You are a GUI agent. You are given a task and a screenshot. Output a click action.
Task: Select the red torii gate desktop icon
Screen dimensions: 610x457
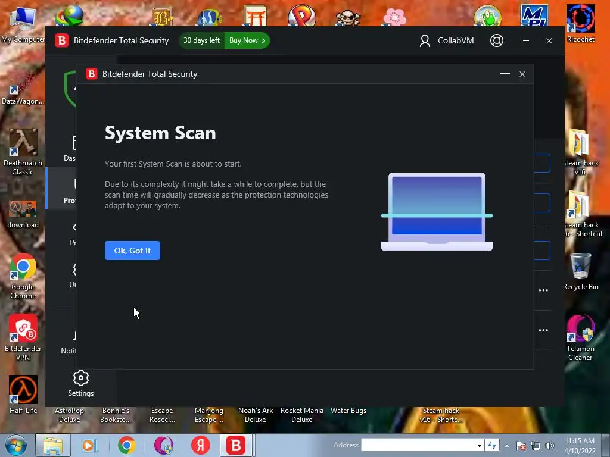tap(256, 16)
